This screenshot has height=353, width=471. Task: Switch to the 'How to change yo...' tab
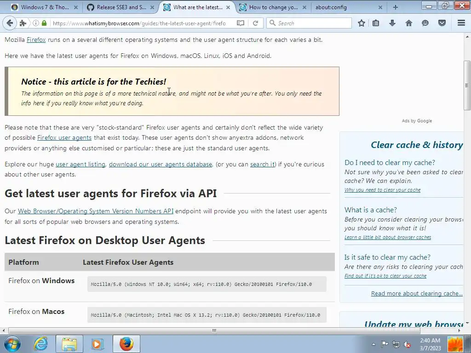click(x=273, y=7)
